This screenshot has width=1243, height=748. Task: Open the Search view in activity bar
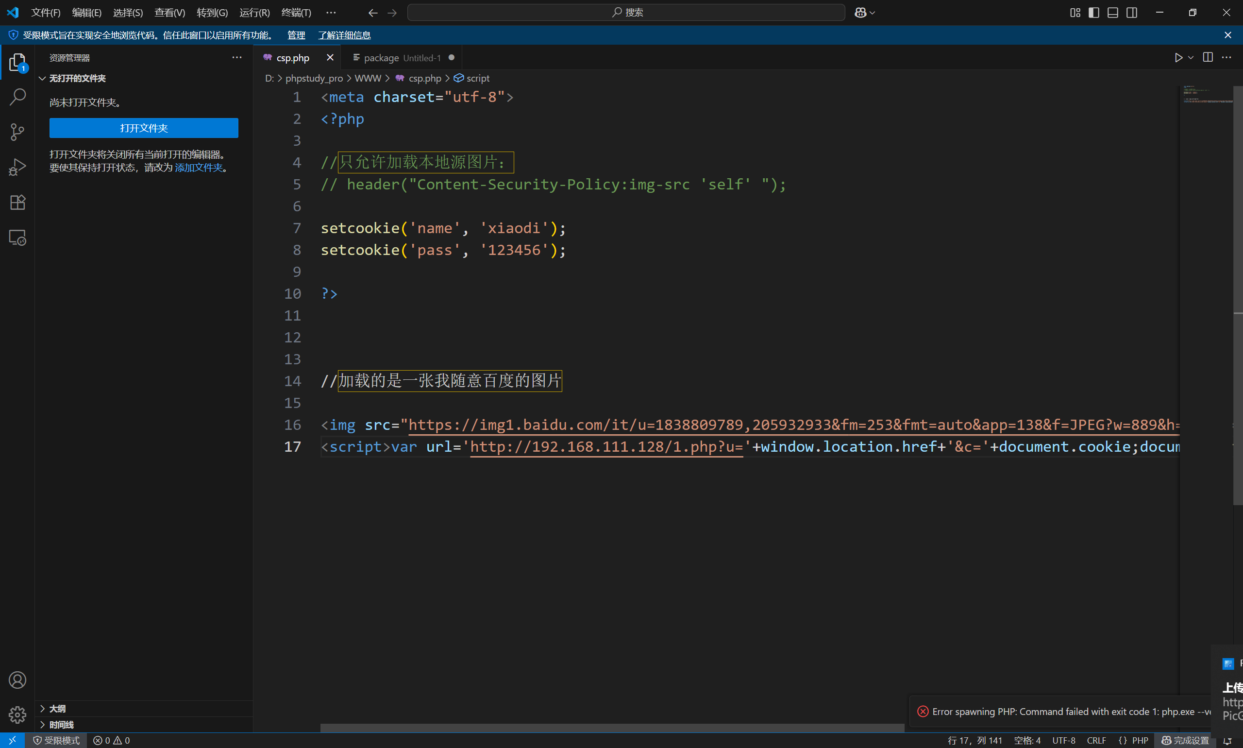17,97
